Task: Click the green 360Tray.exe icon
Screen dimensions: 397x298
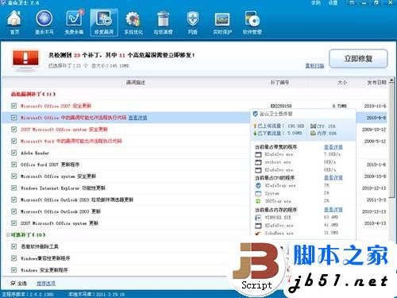Action: [258, 202]
